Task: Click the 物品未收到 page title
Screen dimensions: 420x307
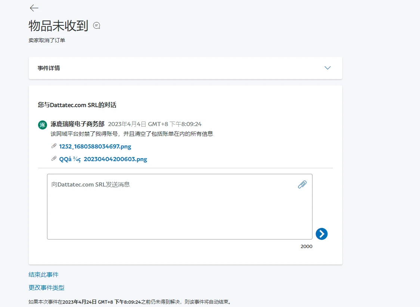Action: point(58,26)
